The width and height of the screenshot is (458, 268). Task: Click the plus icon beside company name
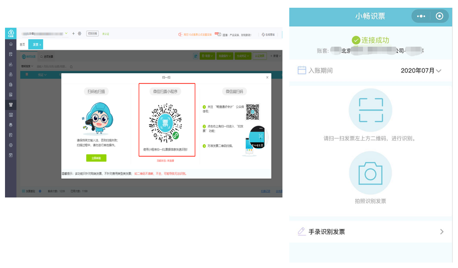tap(73, 34)
